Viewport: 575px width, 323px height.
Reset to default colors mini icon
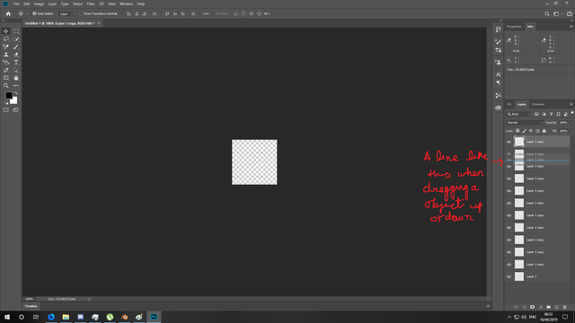point(6,103)
